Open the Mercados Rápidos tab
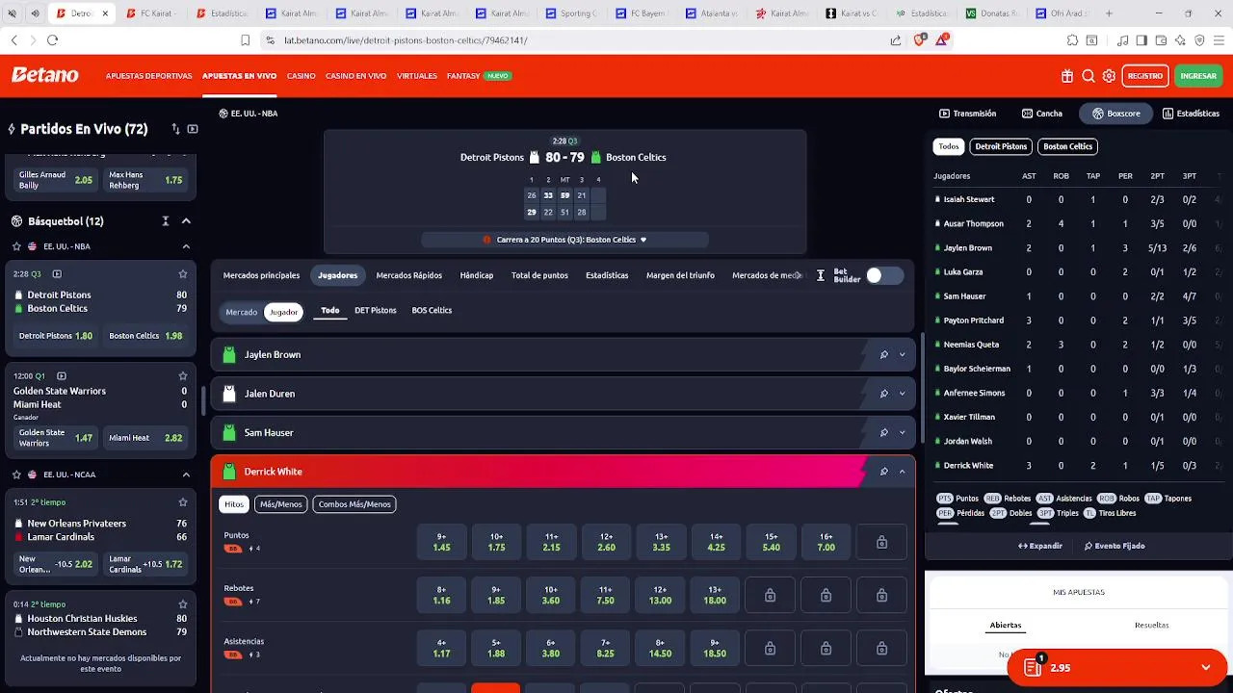This screenshot has width=1233, height=693. pos(408,275)
